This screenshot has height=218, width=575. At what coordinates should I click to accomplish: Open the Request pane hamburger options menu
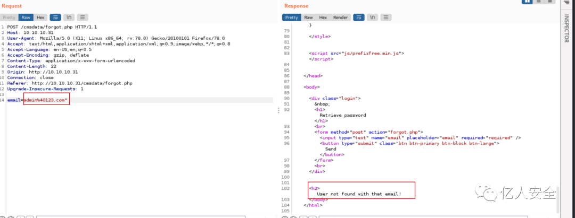pos(83,18)
